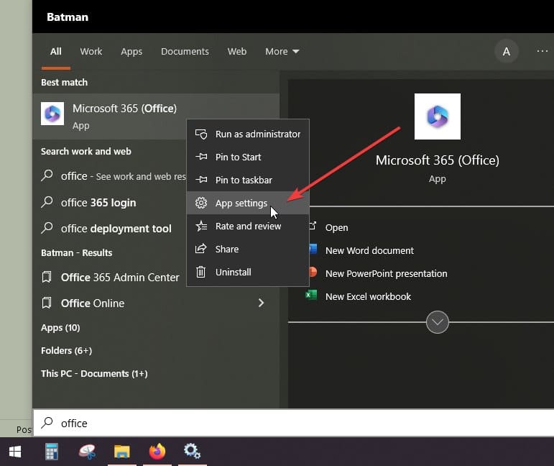The width and height of the screenshot is (554, 466).
Task: Choose Rate and review from context menu
Action: pyautogui.click(x=248, y=226)
